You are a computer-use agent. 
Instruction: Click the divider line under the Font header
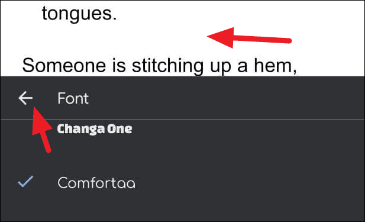tap(182, 120)
